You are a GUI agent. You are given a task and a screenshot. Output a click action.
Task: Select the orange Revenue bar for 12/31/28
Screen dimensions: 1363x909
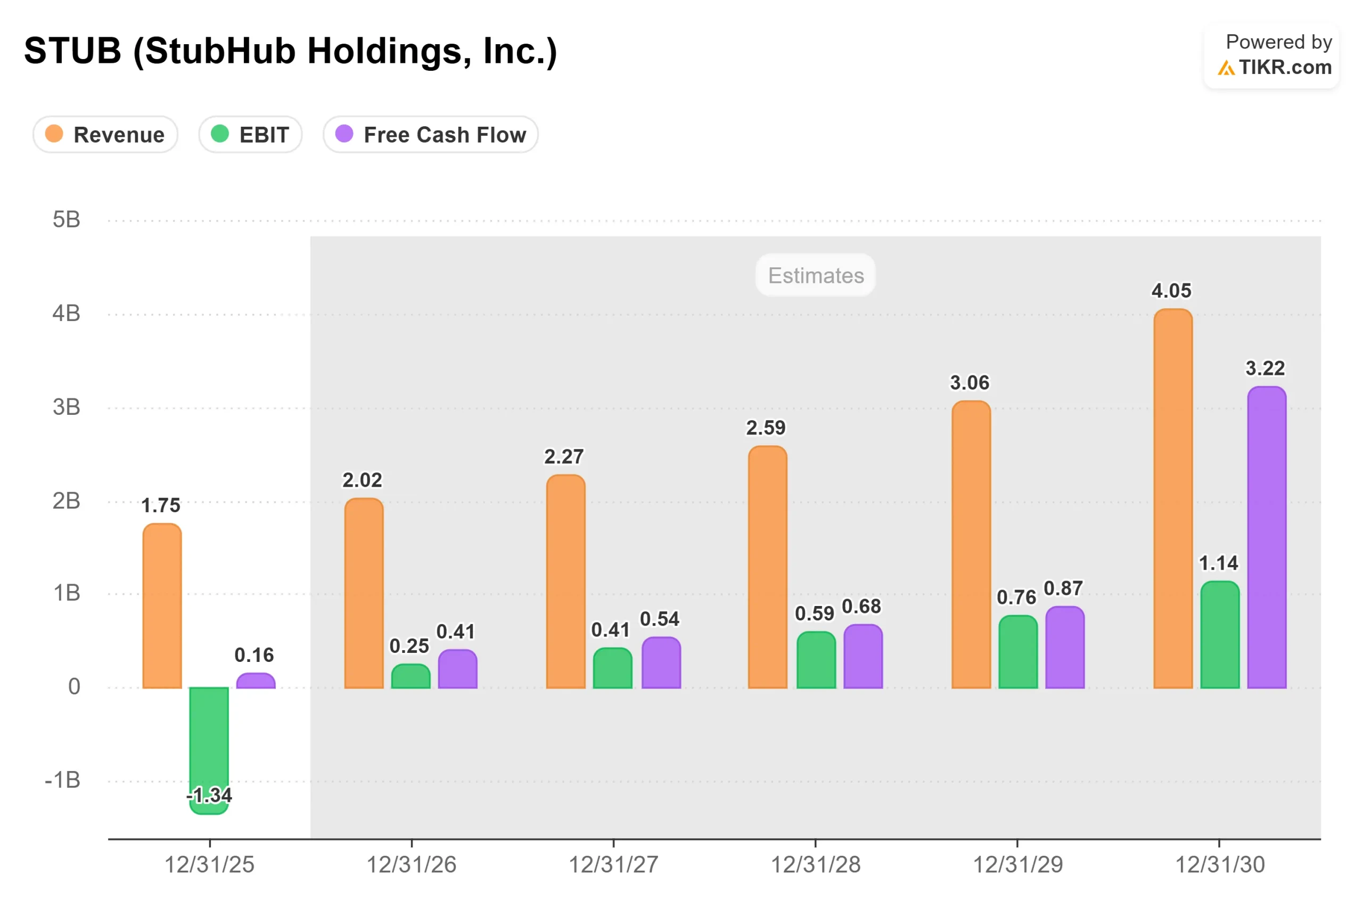tap(768, 567)
